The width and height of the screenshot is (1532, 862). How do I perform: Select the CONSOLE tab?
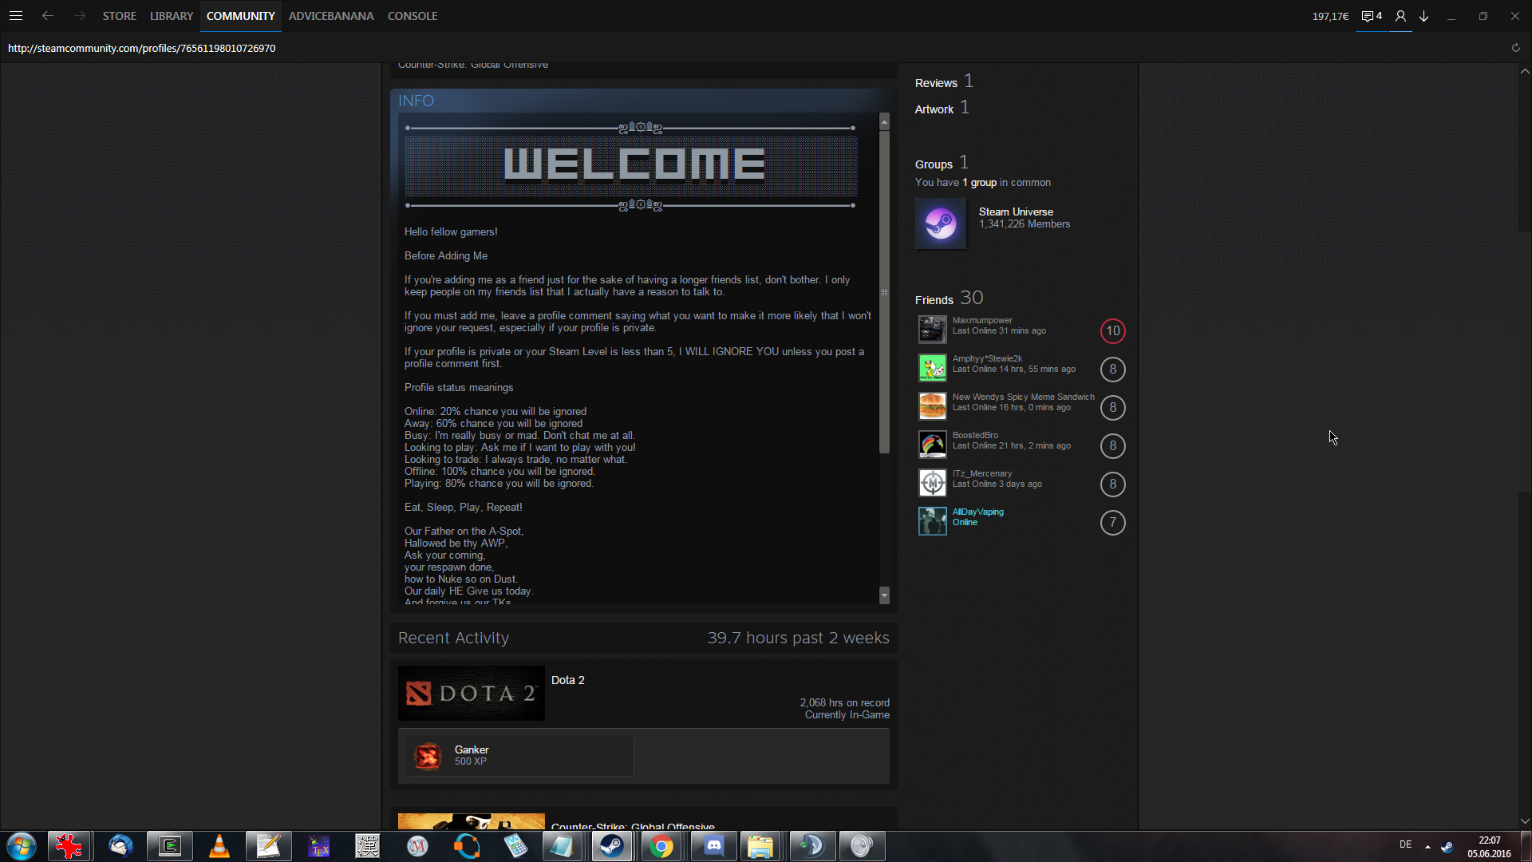(412, 16)
